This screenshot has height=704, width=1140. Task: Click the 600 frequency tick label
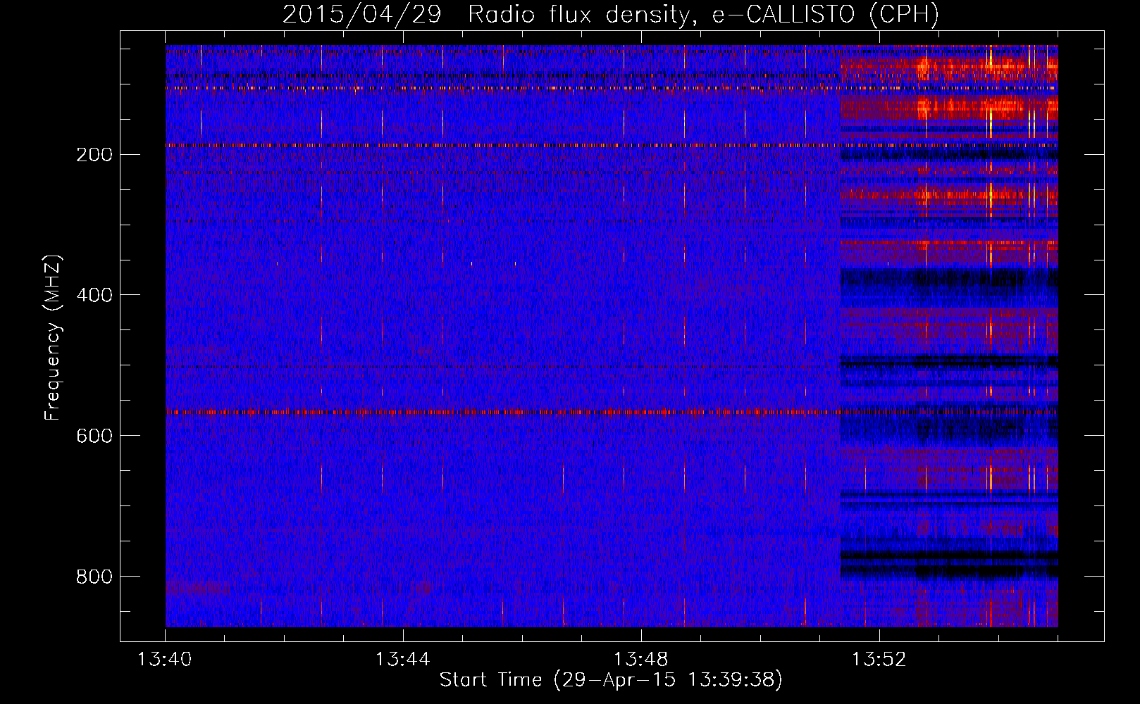point(94,436)
